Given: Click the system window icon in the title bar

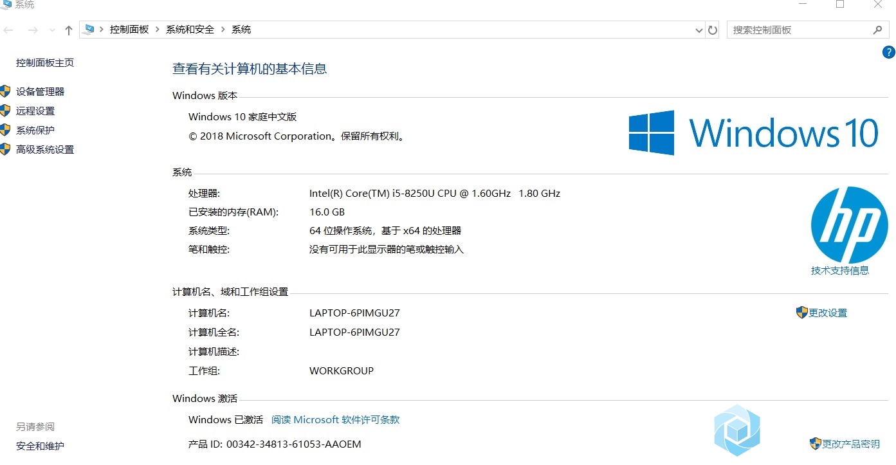Looking at the screenshot, I should (x=6, y=5).
